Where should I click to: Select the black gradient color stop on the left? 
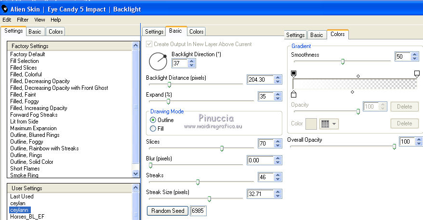pyautogui.click(x=294, y=73)
